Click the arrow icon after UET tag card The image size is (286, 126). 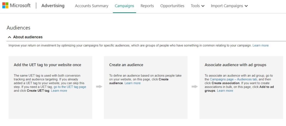[x=99, y=87]
